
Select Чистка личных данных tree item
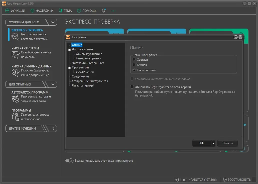click(88, 63)
